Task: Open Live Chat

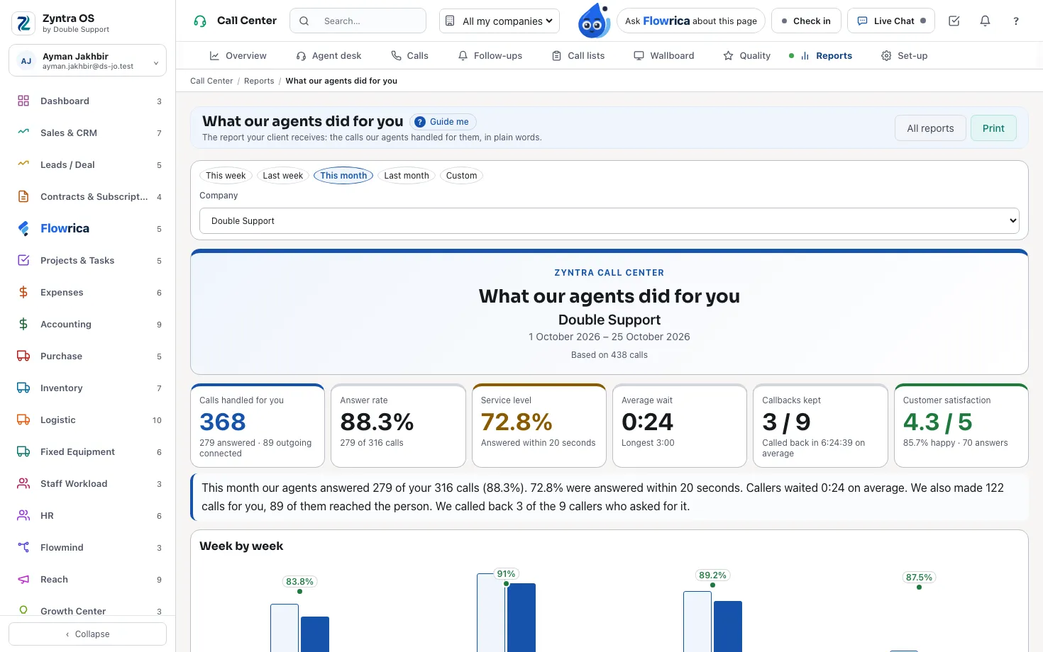Action: tap(891, 21)
